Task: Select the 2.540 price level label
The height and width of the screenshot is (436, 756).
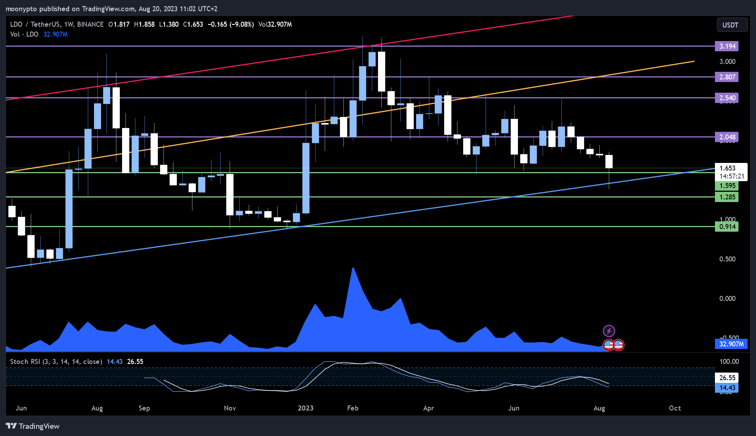Action: point(727,98)
